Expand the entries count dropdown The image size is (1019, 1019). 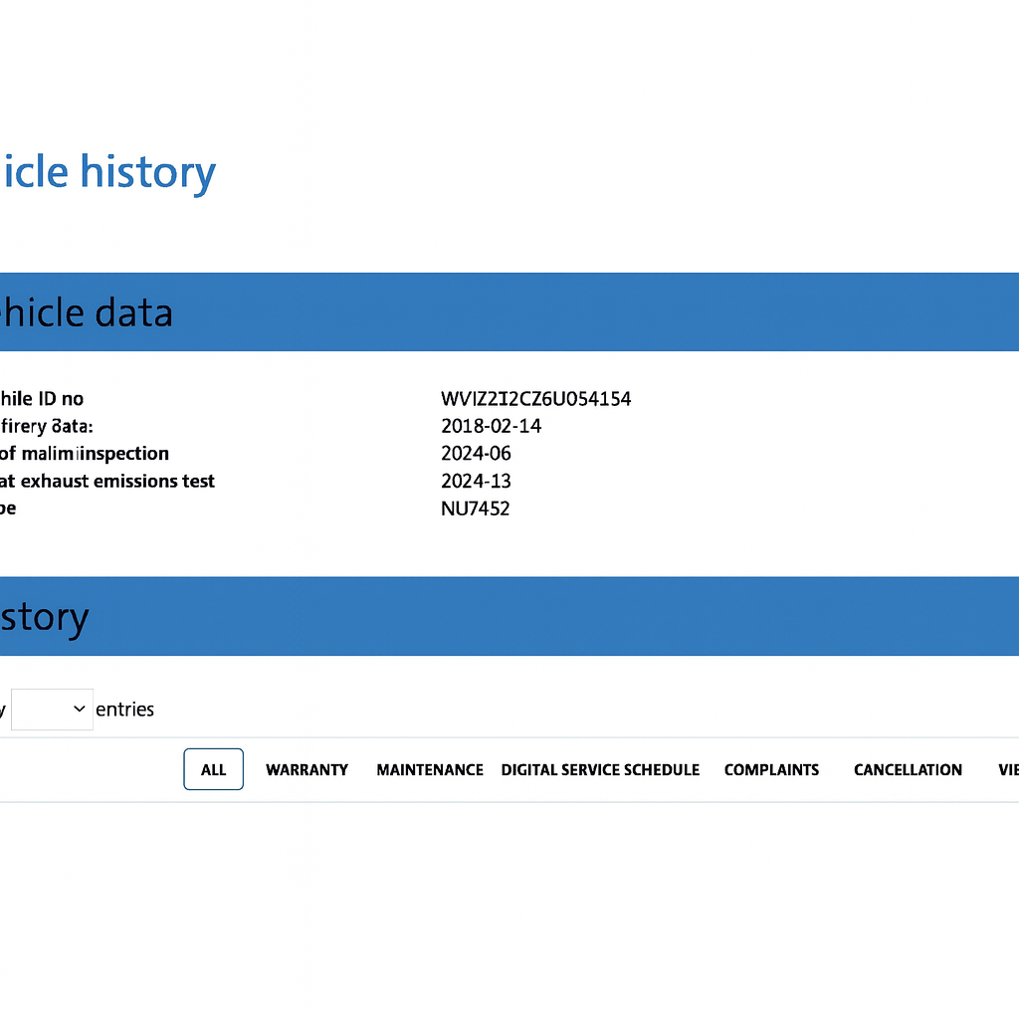tap(52, 710)
